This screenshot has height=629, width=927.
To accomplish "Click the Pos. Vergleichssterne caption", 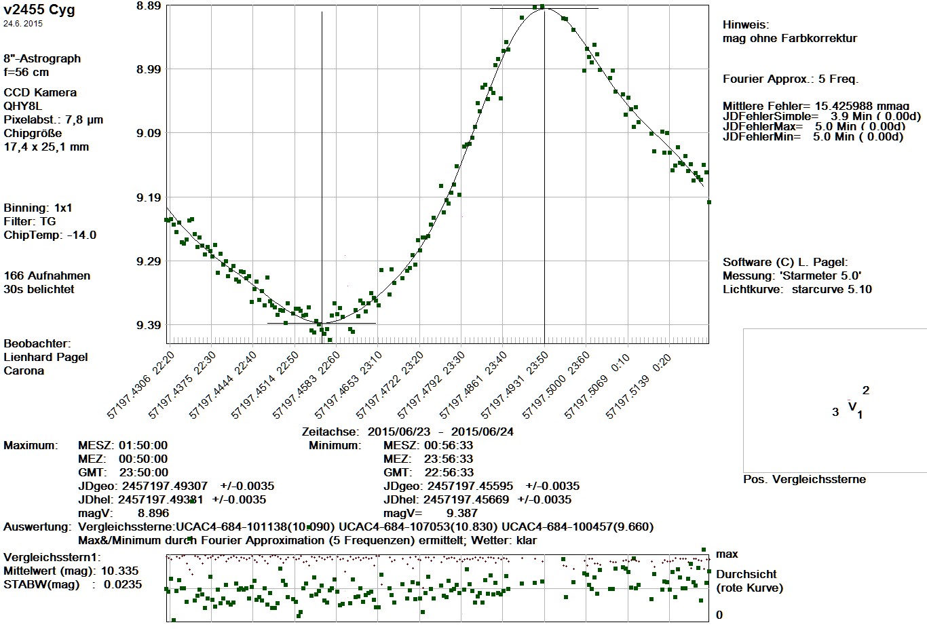I will [x=804, y=479].
